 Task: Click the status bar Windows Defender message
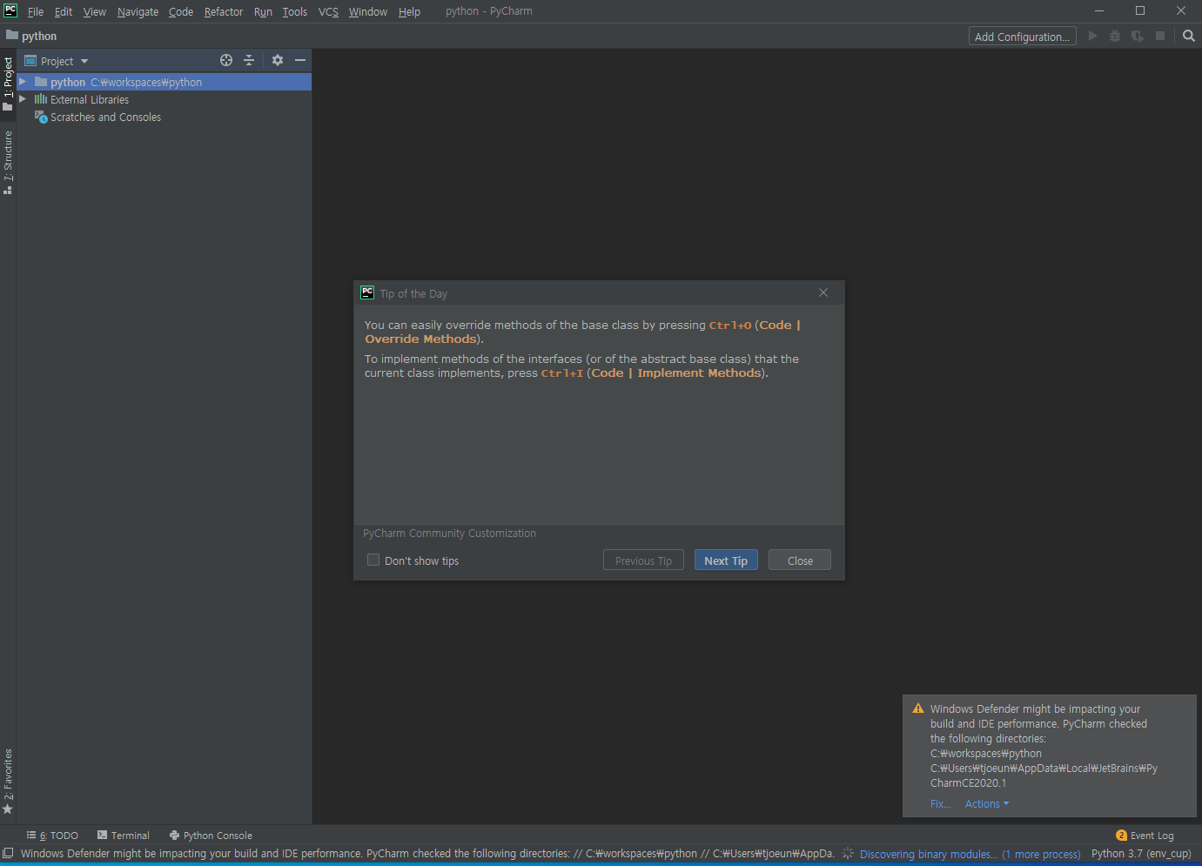(427, 854)
